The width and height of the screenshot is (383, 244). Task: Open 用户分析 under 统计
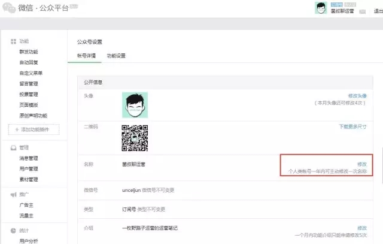(29, 241)
